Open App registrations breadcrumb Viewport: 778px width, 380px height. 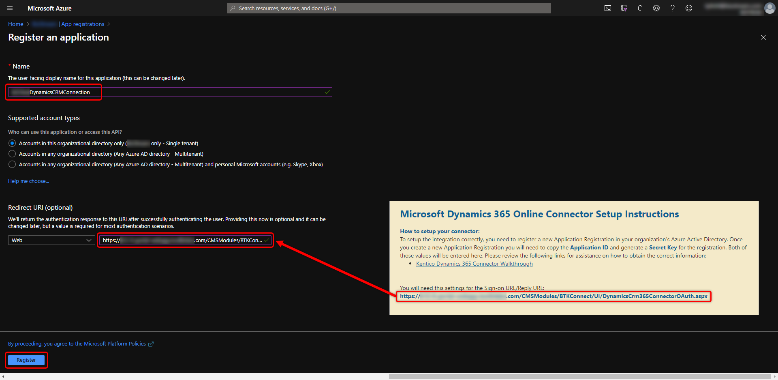83,24
